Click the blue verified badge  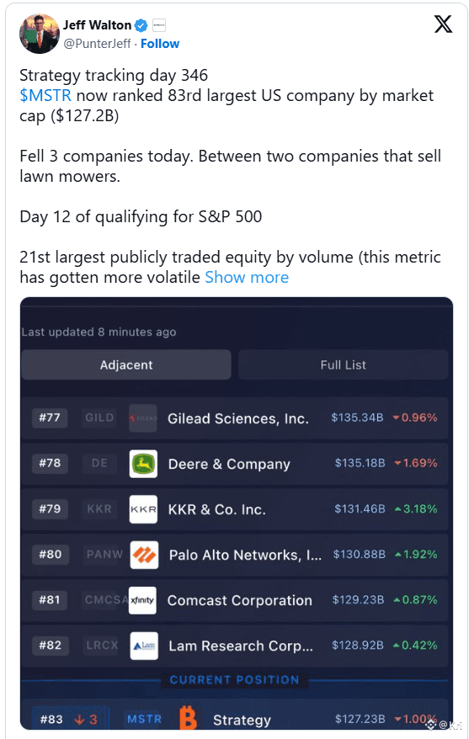point(141,25)
